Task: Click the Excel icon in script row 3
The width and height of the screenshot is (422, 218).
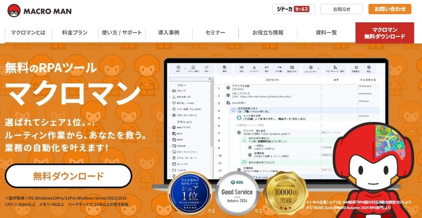Action: tap(228, 103)
